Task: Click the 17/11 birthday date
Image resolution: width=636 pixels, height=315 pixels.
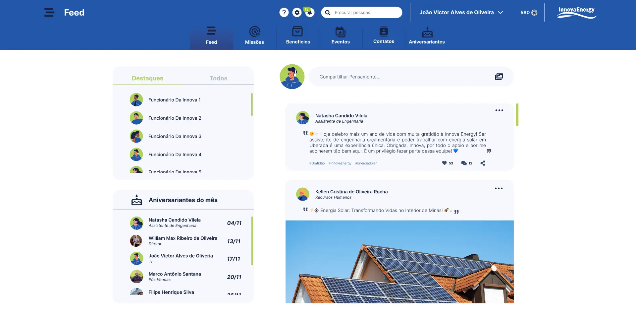Action: [234, 259]
